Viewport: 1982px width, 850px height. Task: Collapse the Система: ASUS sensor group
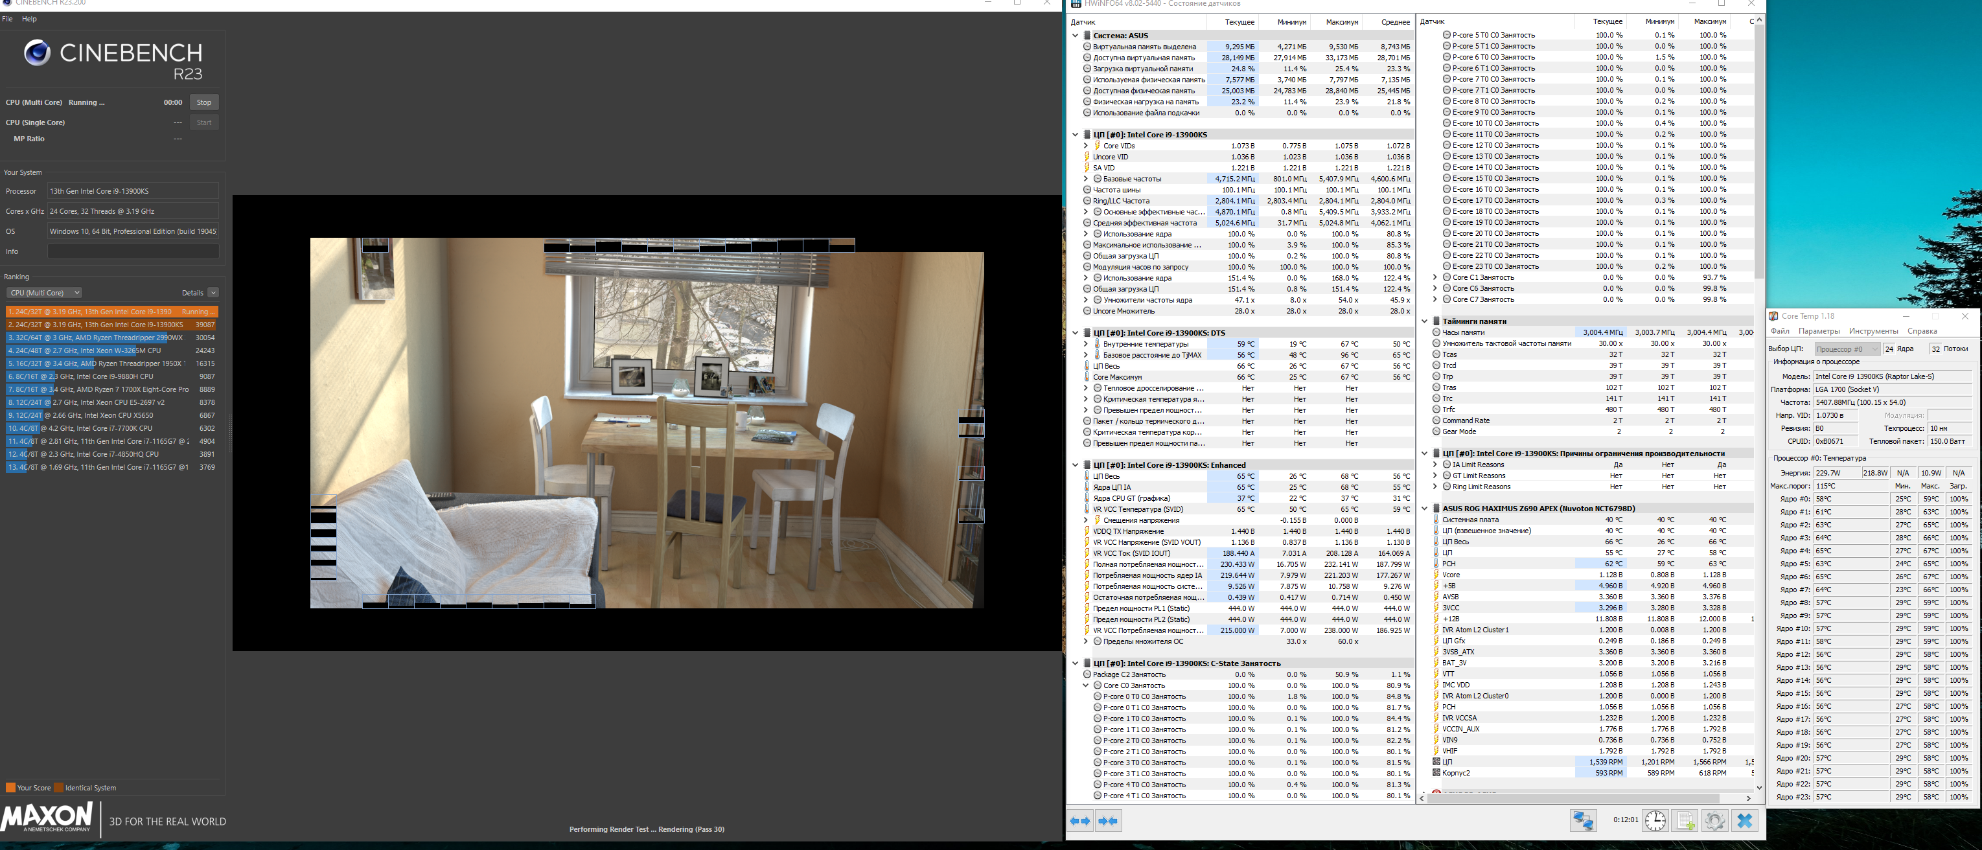(1075, 36)
